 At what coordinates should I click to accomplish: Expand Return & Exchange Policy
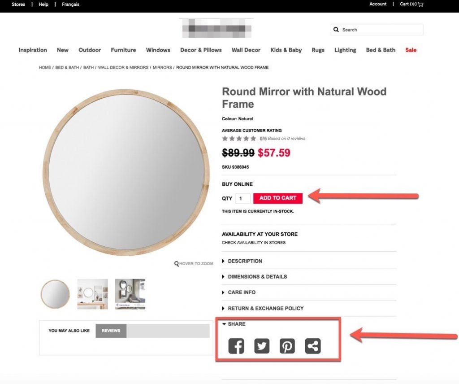point(265,308)
